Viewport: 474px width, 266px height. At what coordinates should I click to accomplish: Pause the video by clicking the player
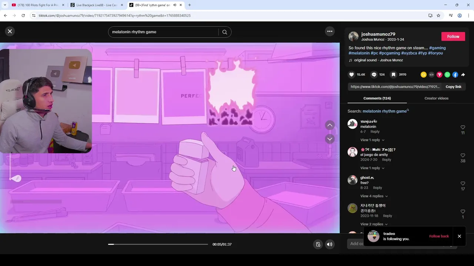click(170, 138)
